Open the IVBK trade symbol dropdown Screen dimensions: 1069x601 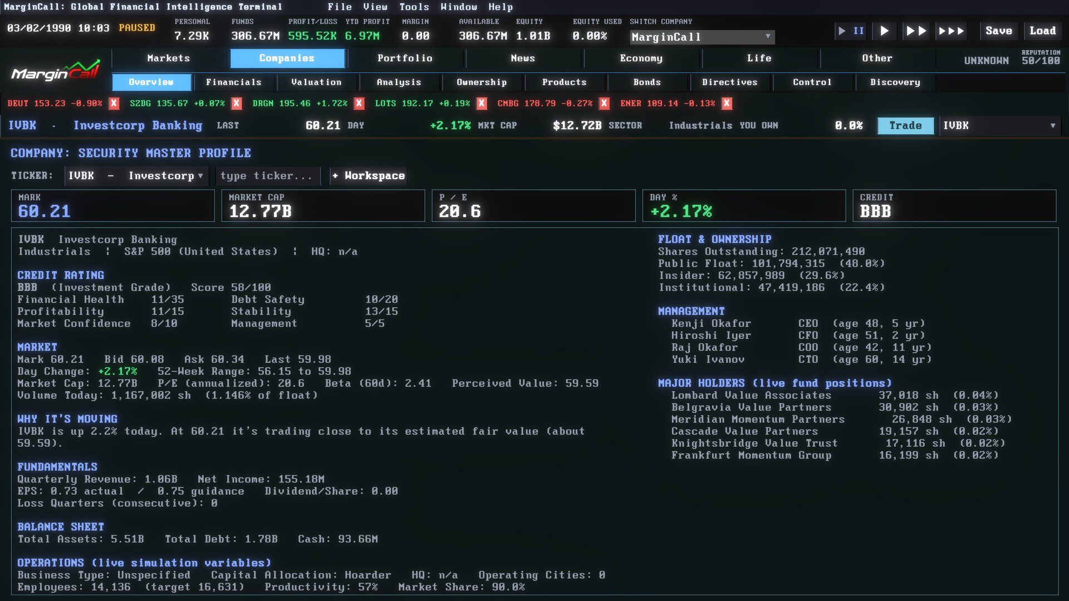tap(999, 126)
